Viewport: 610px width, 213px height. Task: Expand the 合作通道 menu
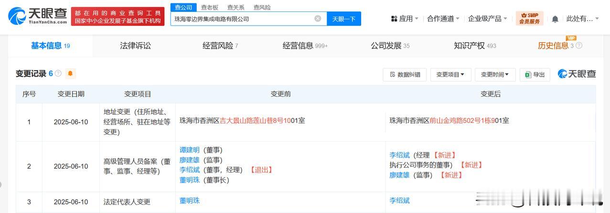point(443,19)
